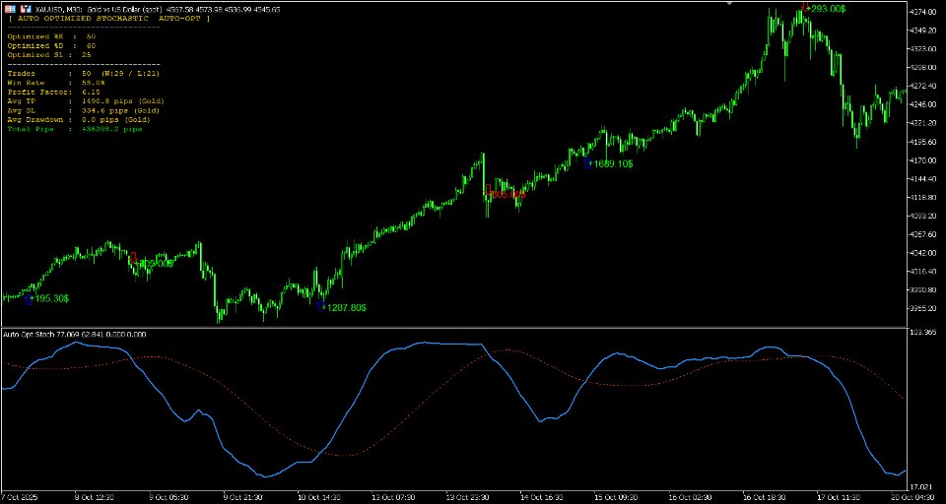Click the Avg SL 334.6 pips line
946x504 pixels.
(x=84, y=111)
